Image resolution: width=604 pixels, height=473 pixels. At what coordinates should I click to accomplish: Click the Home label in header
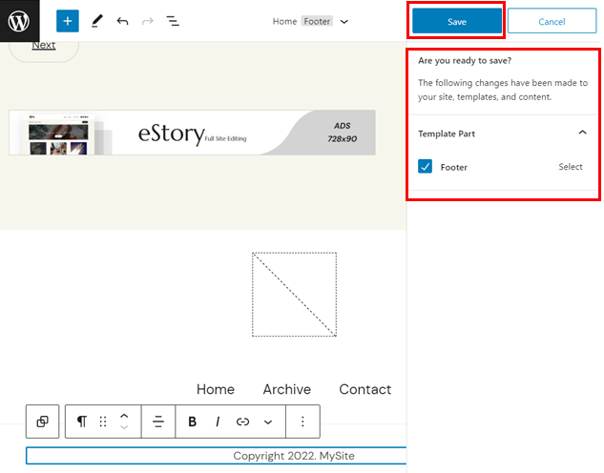pos(284,21)
